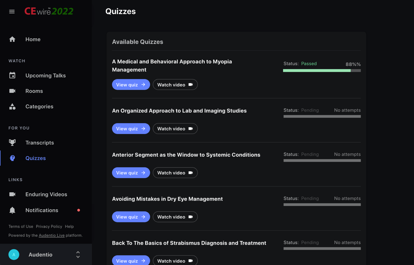
Task: Select the Categories shapes icon
Action: (x=12, y=107)
